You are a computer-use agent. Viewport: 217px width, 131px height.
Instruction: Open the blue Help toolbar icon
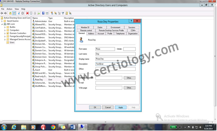pyautogui.click(x=43, y=13)
